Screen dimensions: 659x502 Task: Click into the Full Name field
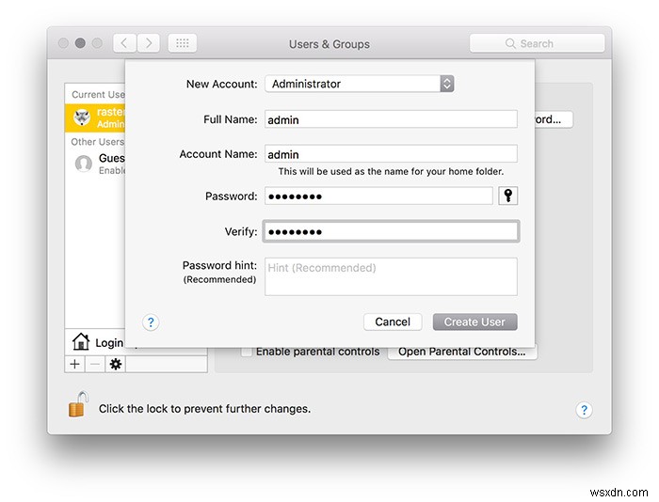(391, 119)
